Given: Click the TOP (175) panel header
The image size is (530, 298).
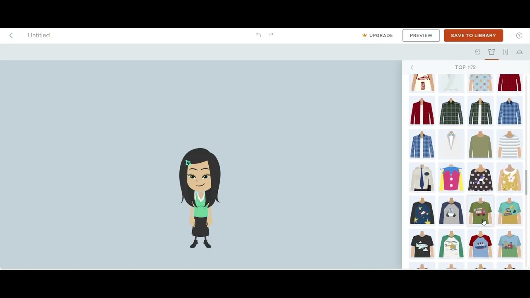Looking at the screenshot, I should pos(466,67).
